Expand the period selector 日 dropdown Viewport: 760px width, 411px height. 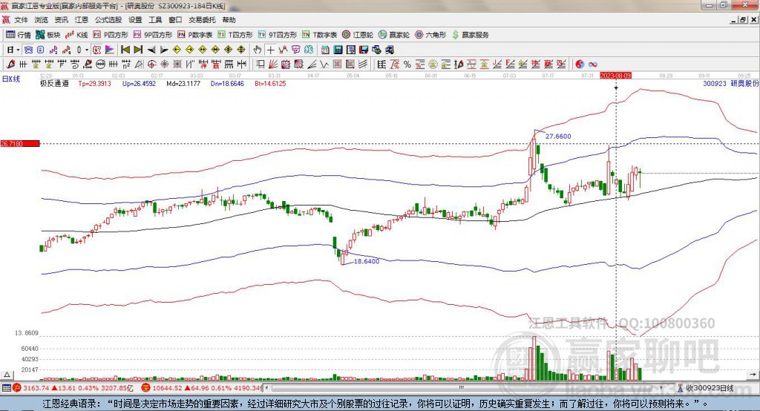(11, 50)
